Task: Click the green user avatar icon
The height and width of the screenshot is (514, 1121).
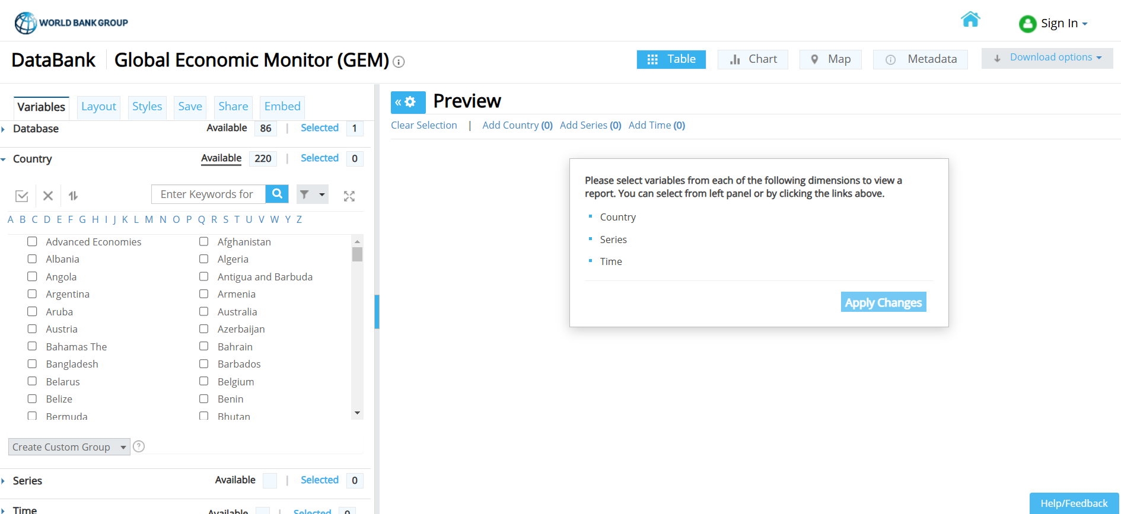Action: 1027,24
